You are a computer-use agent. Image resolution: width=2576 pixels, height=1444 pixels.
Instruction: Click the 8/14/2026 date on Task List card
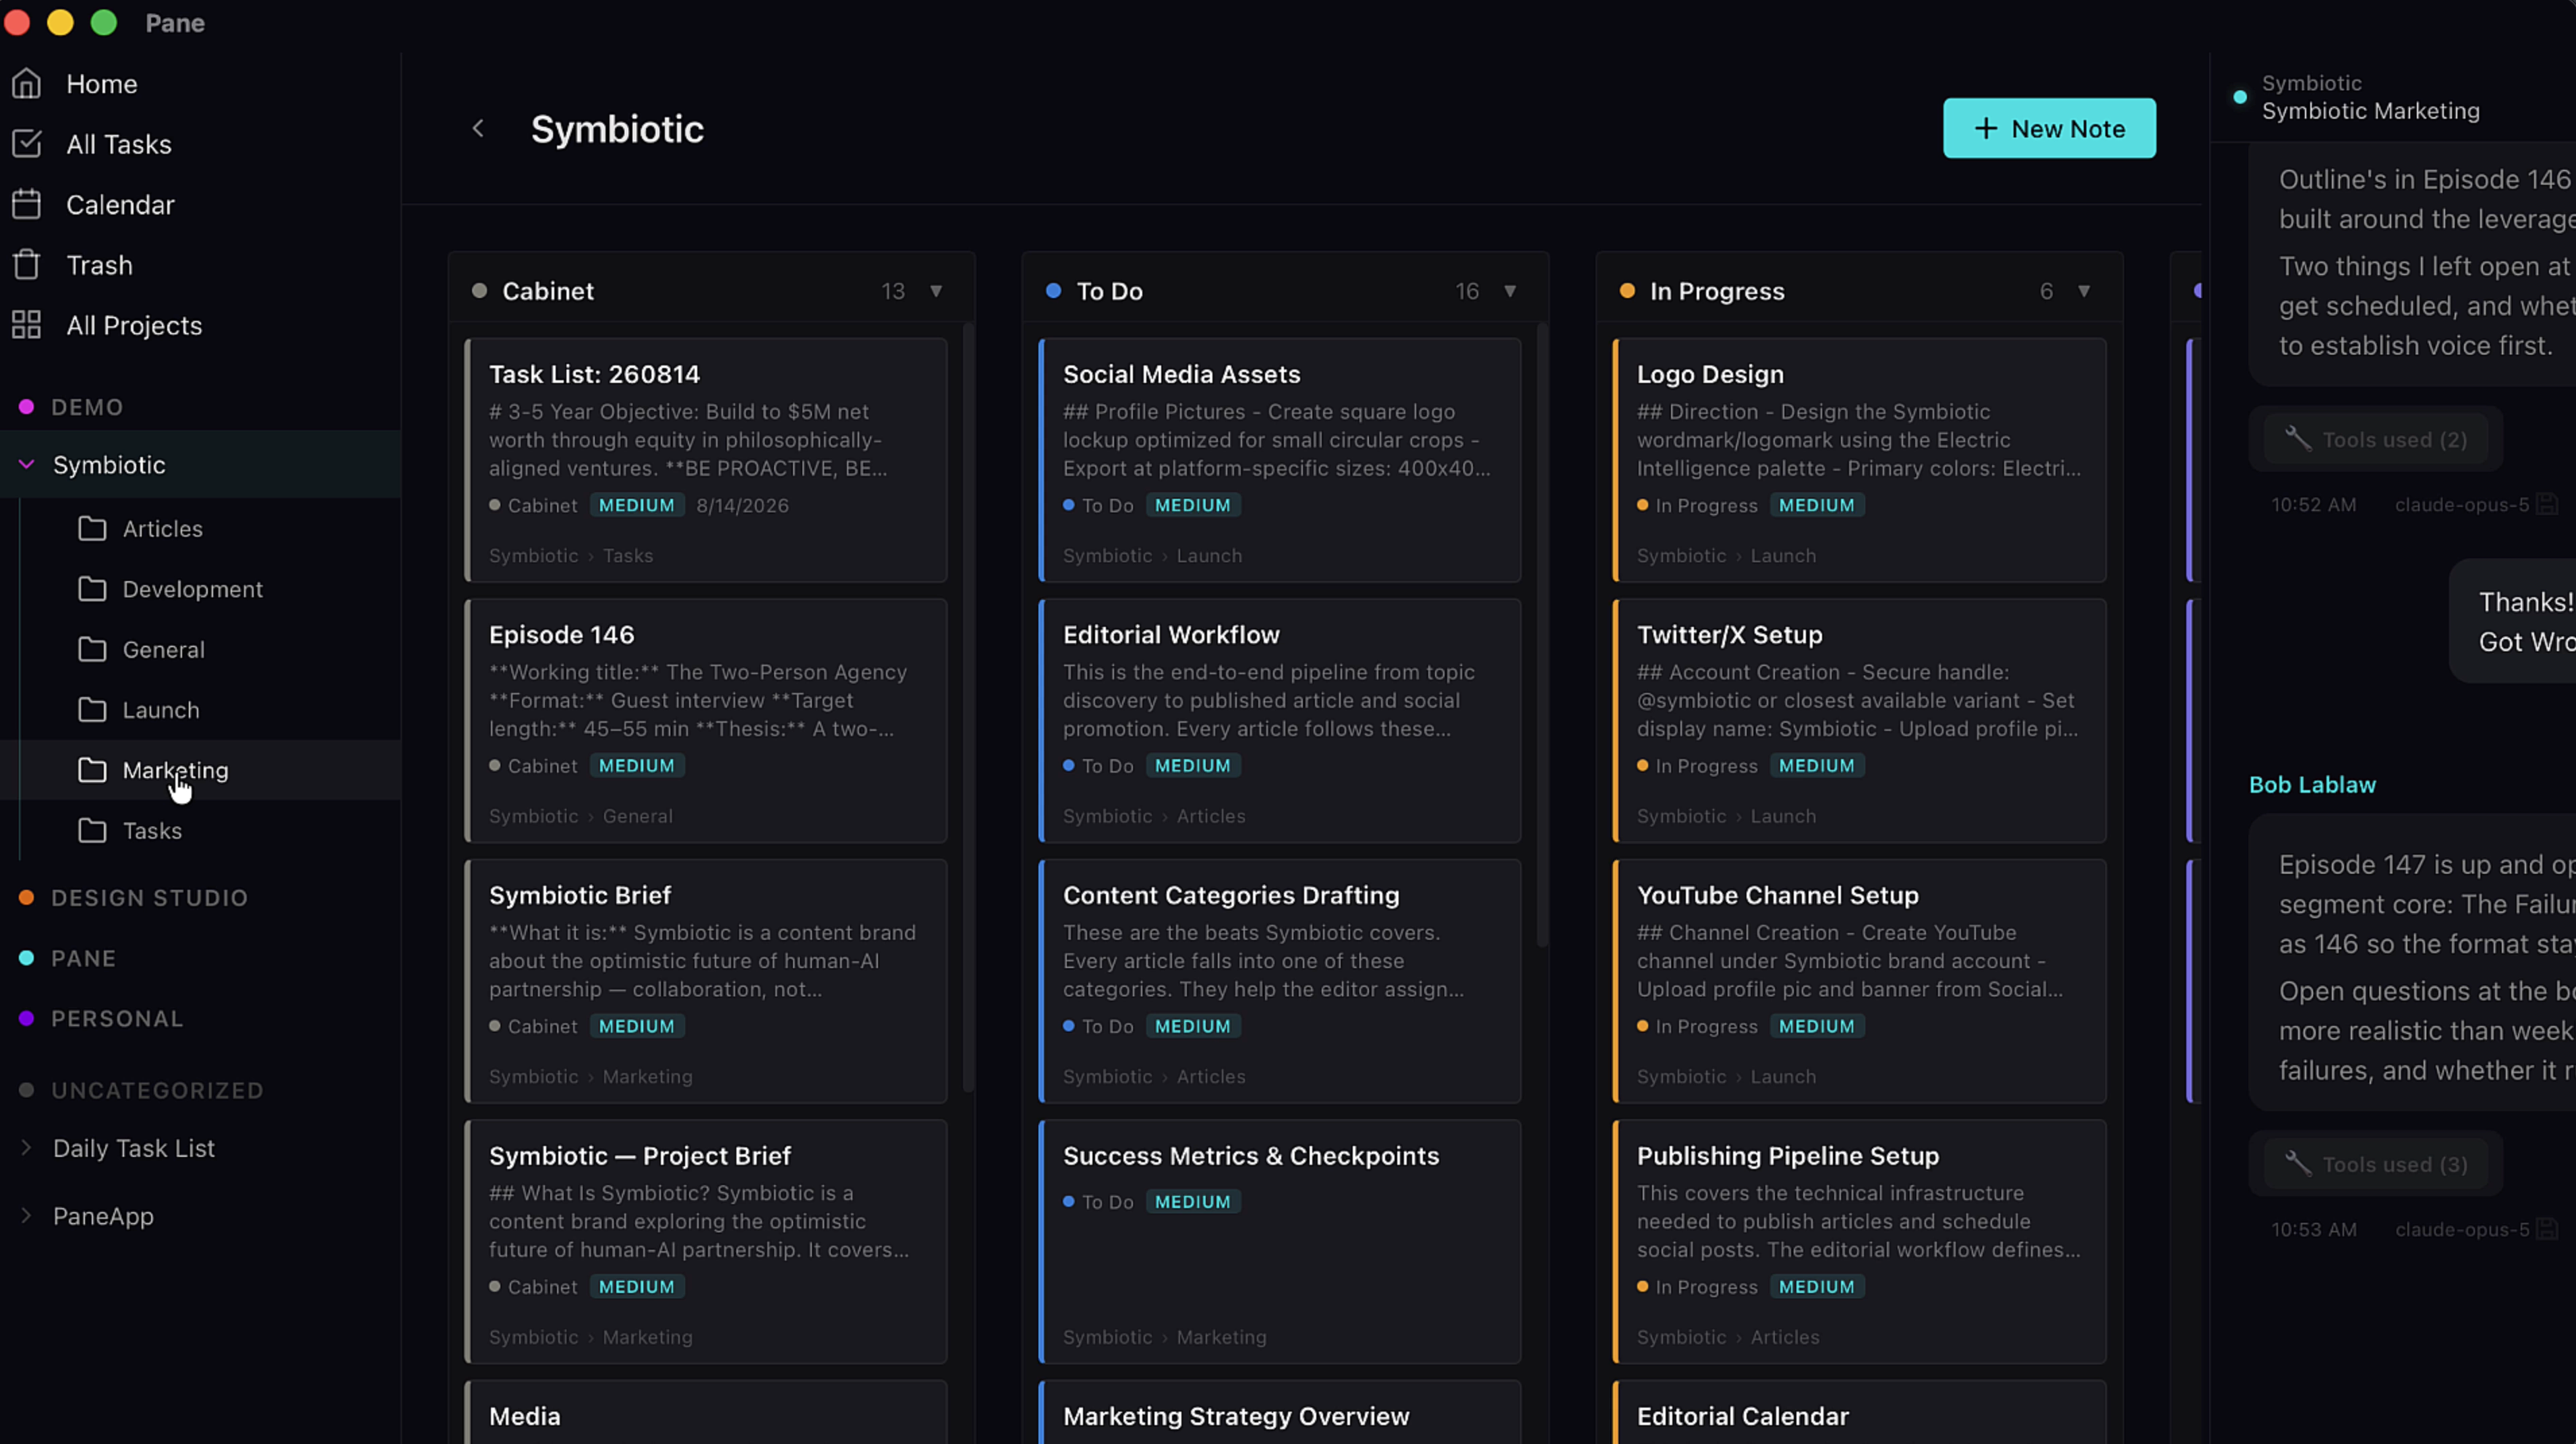coord(742,505)
